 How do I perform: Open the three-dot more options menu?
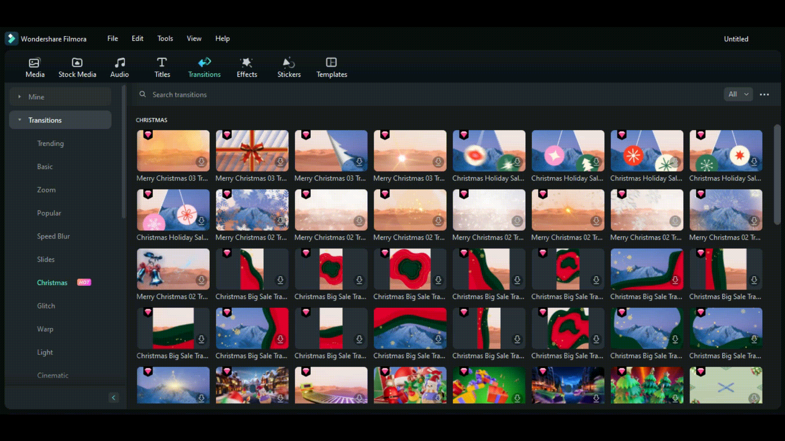pos(764,95)
